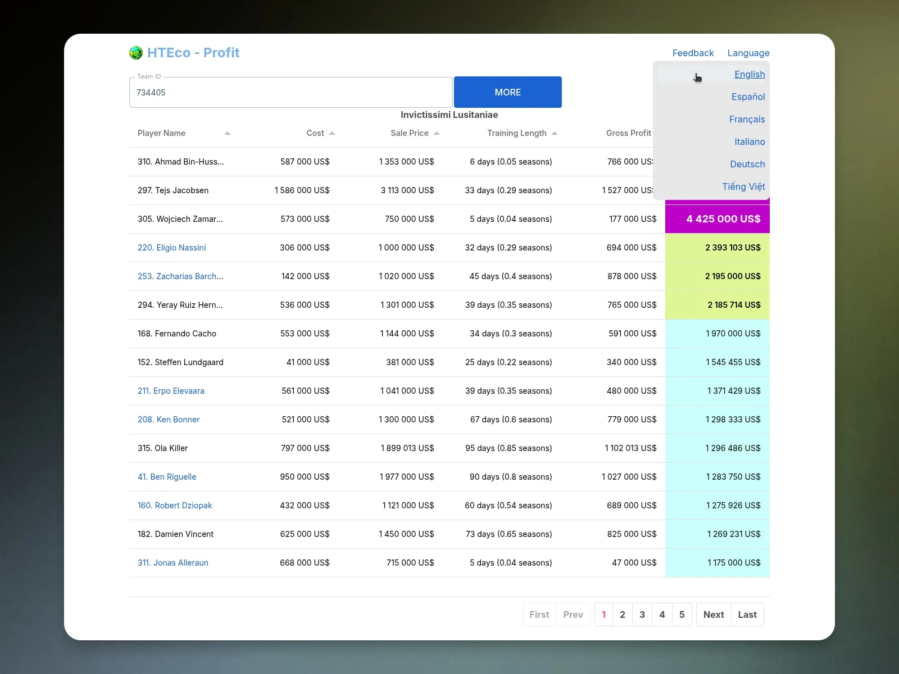This screenshot has width=899, height=674.
Task: Choose Español language option
Action: coord(748,97)
